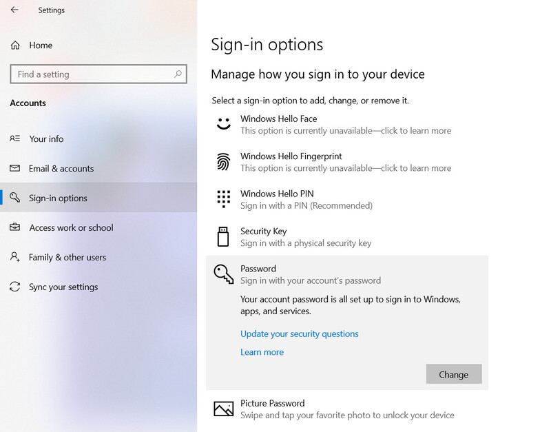The image size is (551, 432).
Task: Expand the Windows Hello Fingerprint option
Action: click(347, 162)
